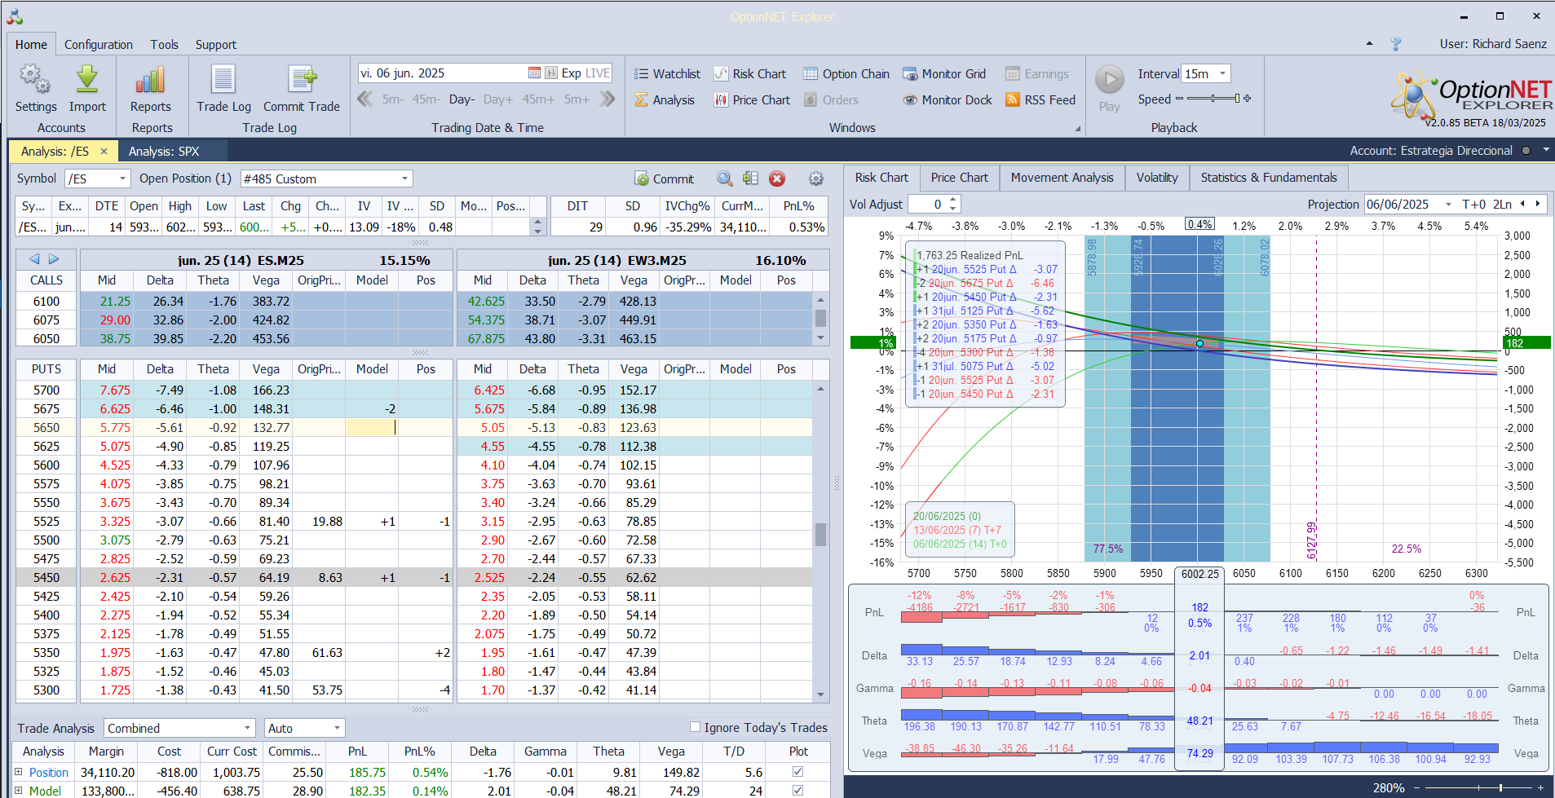Image resolution: width=1555 pixels, height=798 pixels.
Task: Open the Trade Log icon
Action: point(223,80)
